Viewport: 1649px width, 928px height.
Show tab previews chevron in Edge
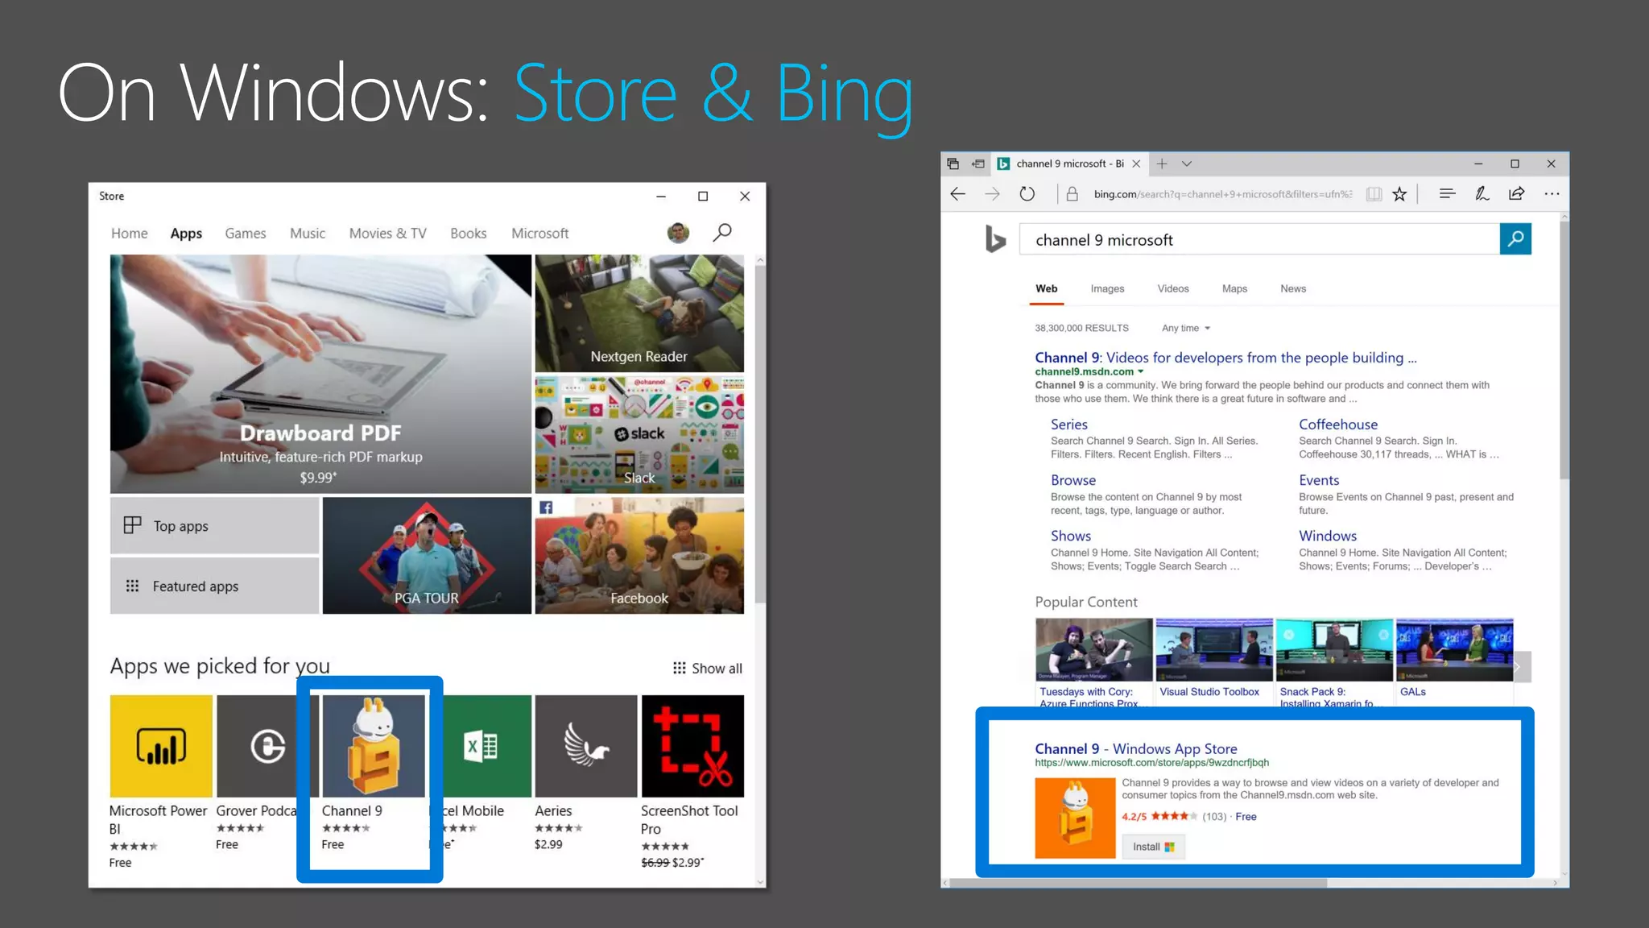(x=1186, y=164)
